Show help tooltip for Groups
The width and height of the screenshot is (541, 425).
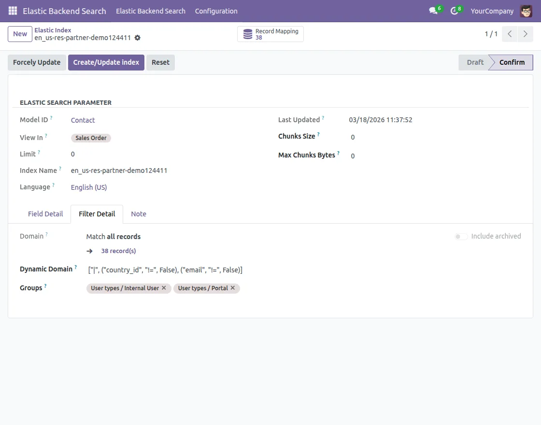[45, 285]
